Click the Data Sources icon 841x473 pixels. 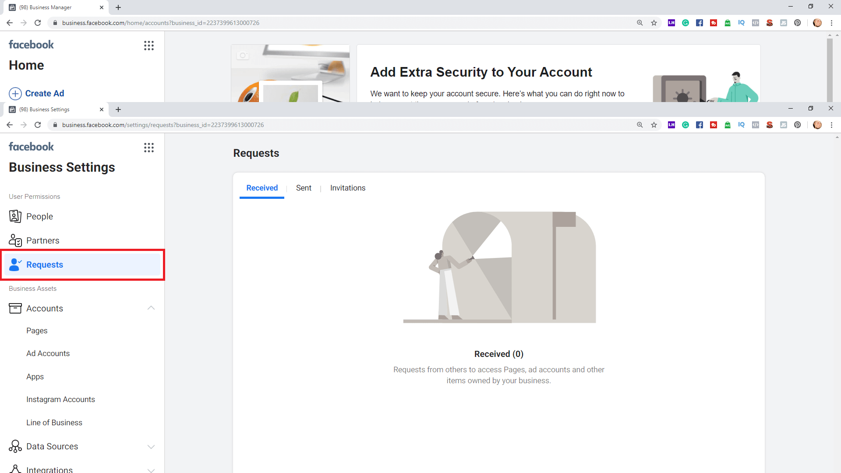click(x=15, y=446)
